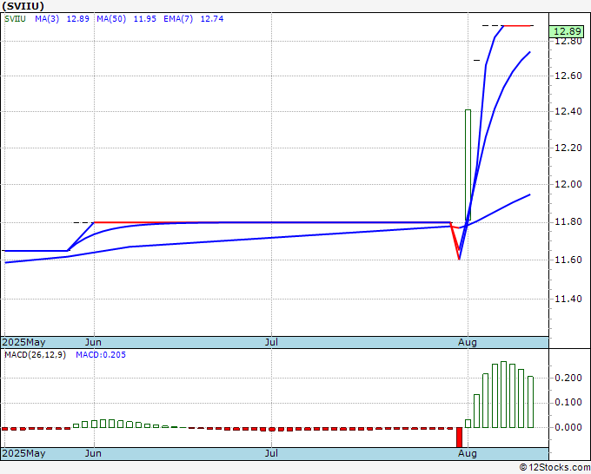The height and width of the screenshot is (474, 591).
Task: Click the 12.20 price axis label
Action: (568, 148)
